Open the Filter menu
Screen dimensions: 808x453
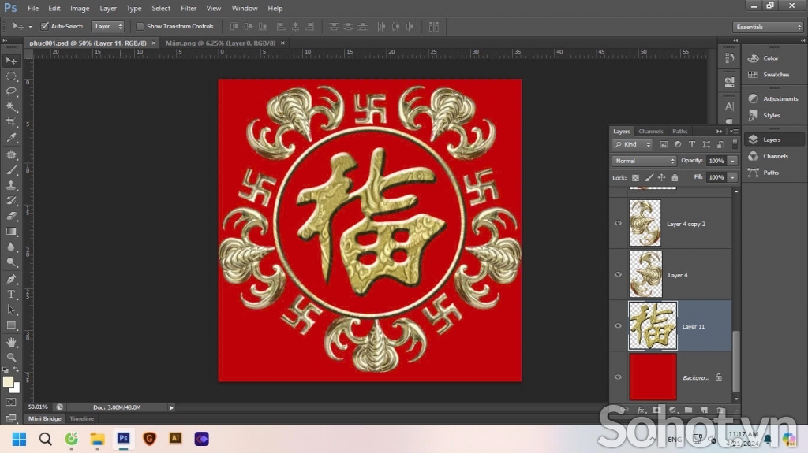188,8
